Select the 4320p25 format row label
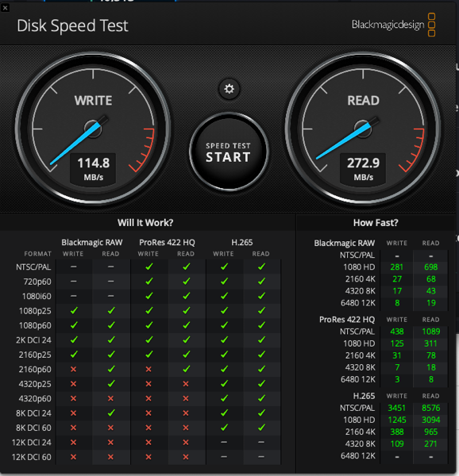 point(35,384)
